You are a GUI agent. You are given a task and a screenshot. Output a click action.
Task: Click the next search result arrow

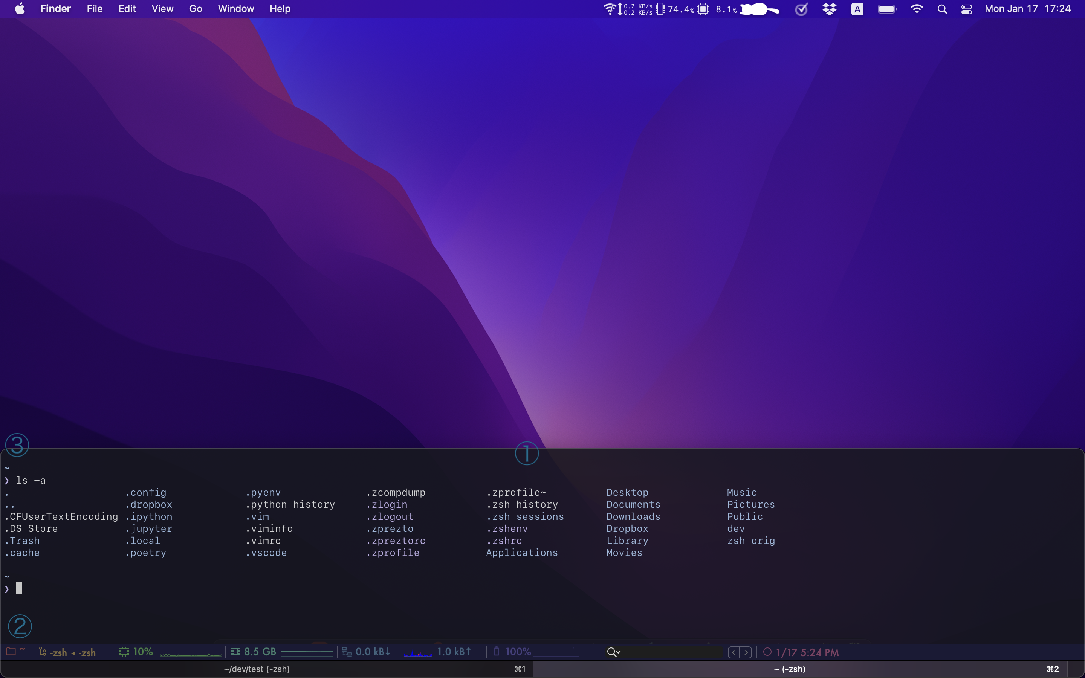tap(746, 652)
